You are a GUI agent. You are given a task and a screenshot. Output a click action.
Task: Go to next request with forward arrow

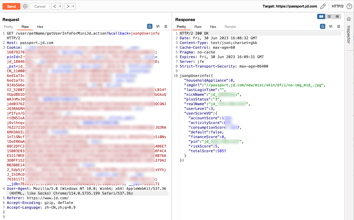68,6
